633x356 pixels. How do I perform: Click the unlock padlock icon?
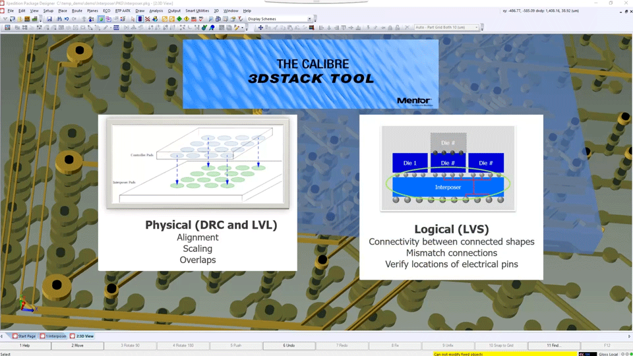pyautogui.click(x=398, y=28)
